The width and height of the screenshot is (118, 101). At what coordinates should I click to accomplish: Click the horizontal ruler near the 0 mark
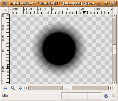[x=66, y=10]
